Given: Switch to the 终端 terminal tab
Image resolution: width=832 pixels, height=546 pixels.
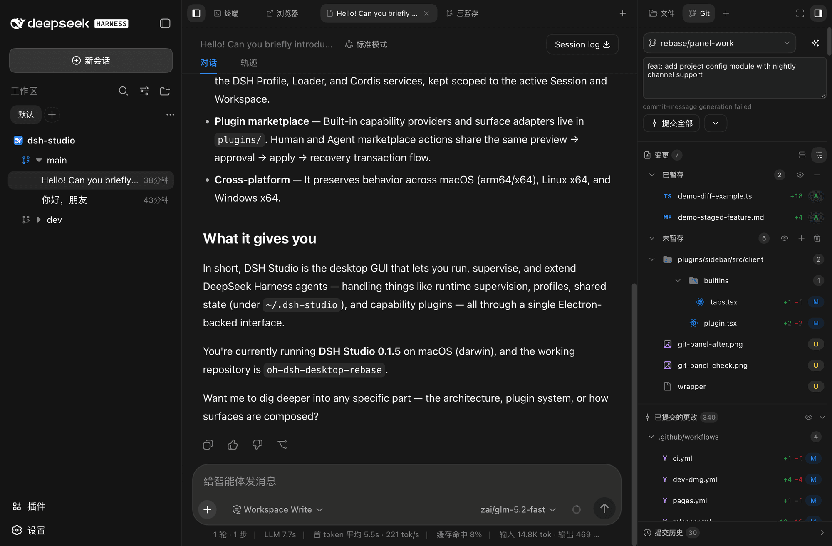Looking at the screenshot, I should 226,13.
